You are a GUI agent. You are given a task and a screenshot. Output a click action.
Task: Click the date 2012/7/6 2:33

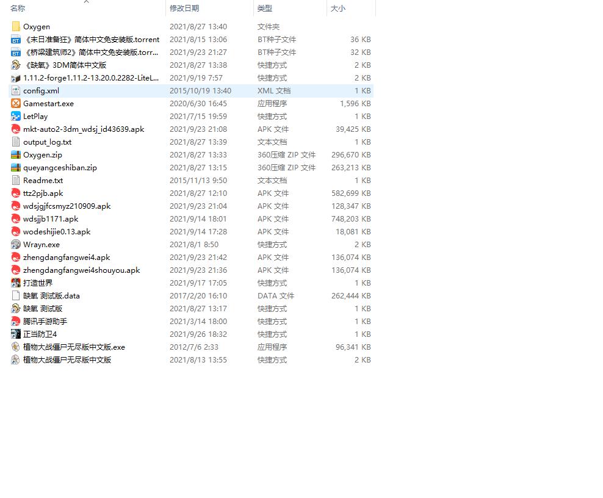coord(194,347)
